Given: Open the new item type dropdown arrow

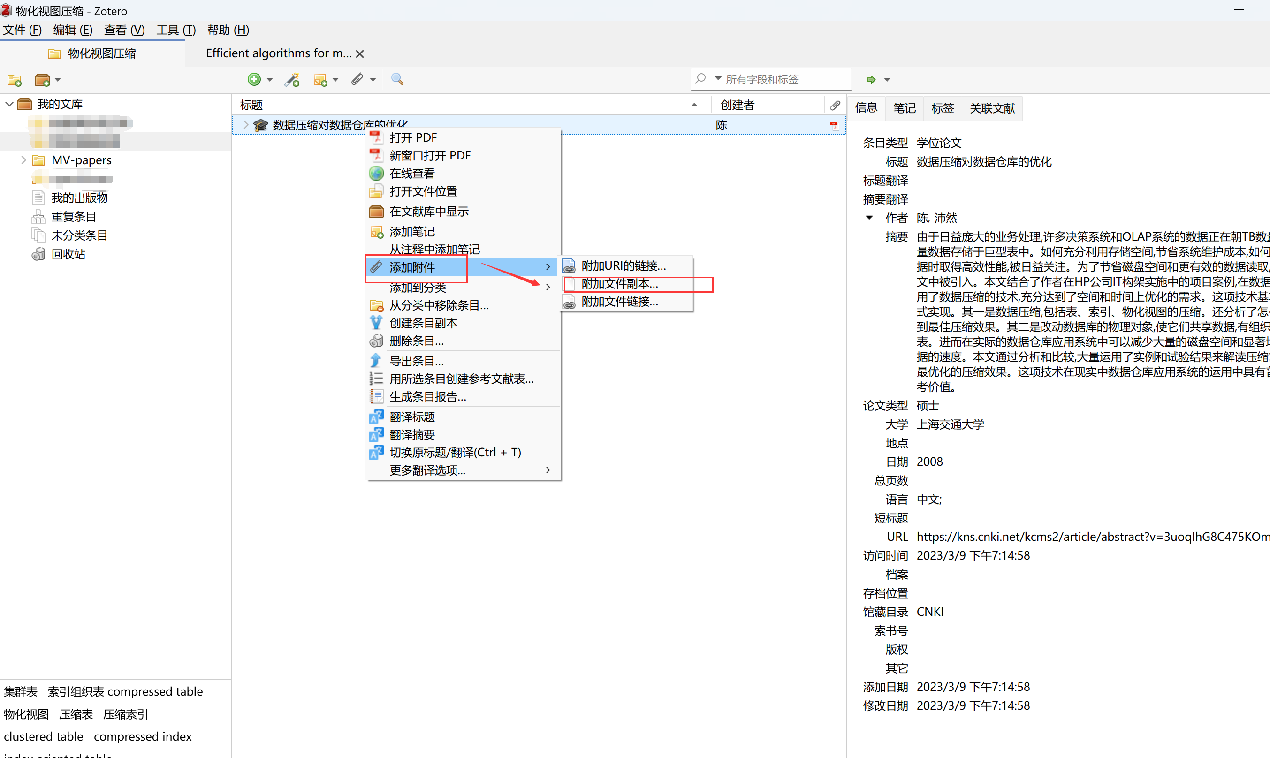Looking at the screenshot, I should click(270, 79).
